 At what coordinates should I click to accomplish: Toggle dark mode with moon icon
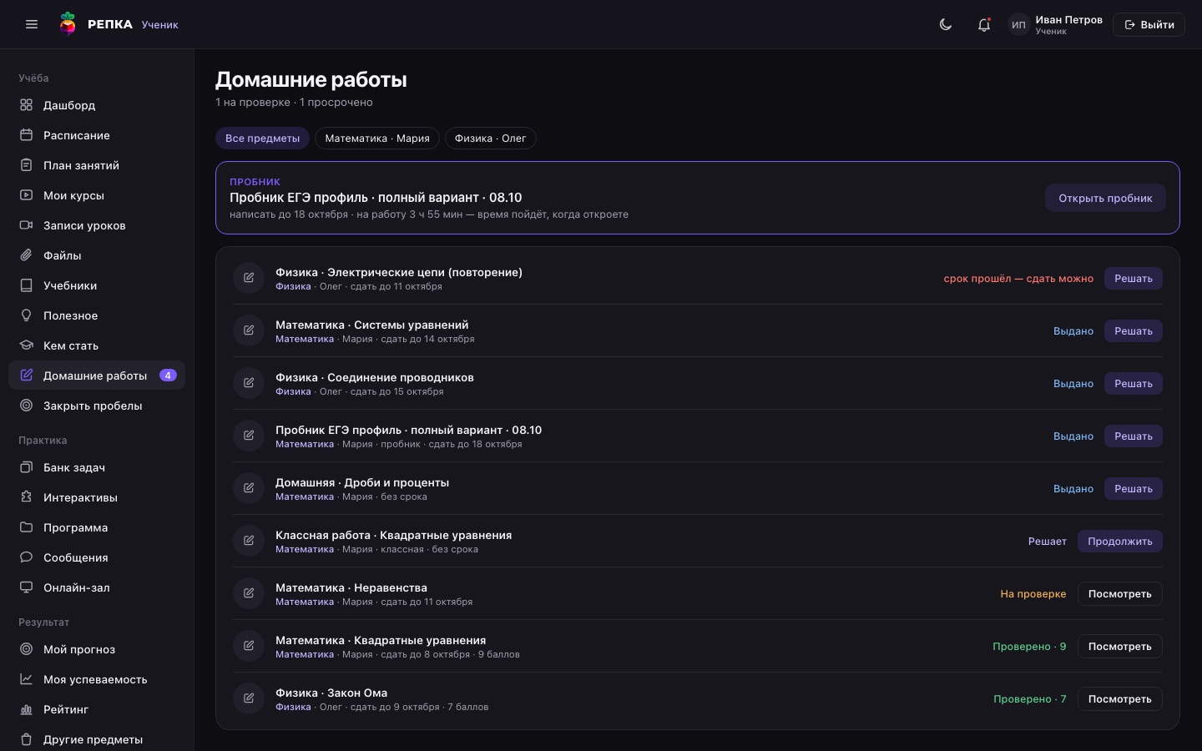[946, 24]
